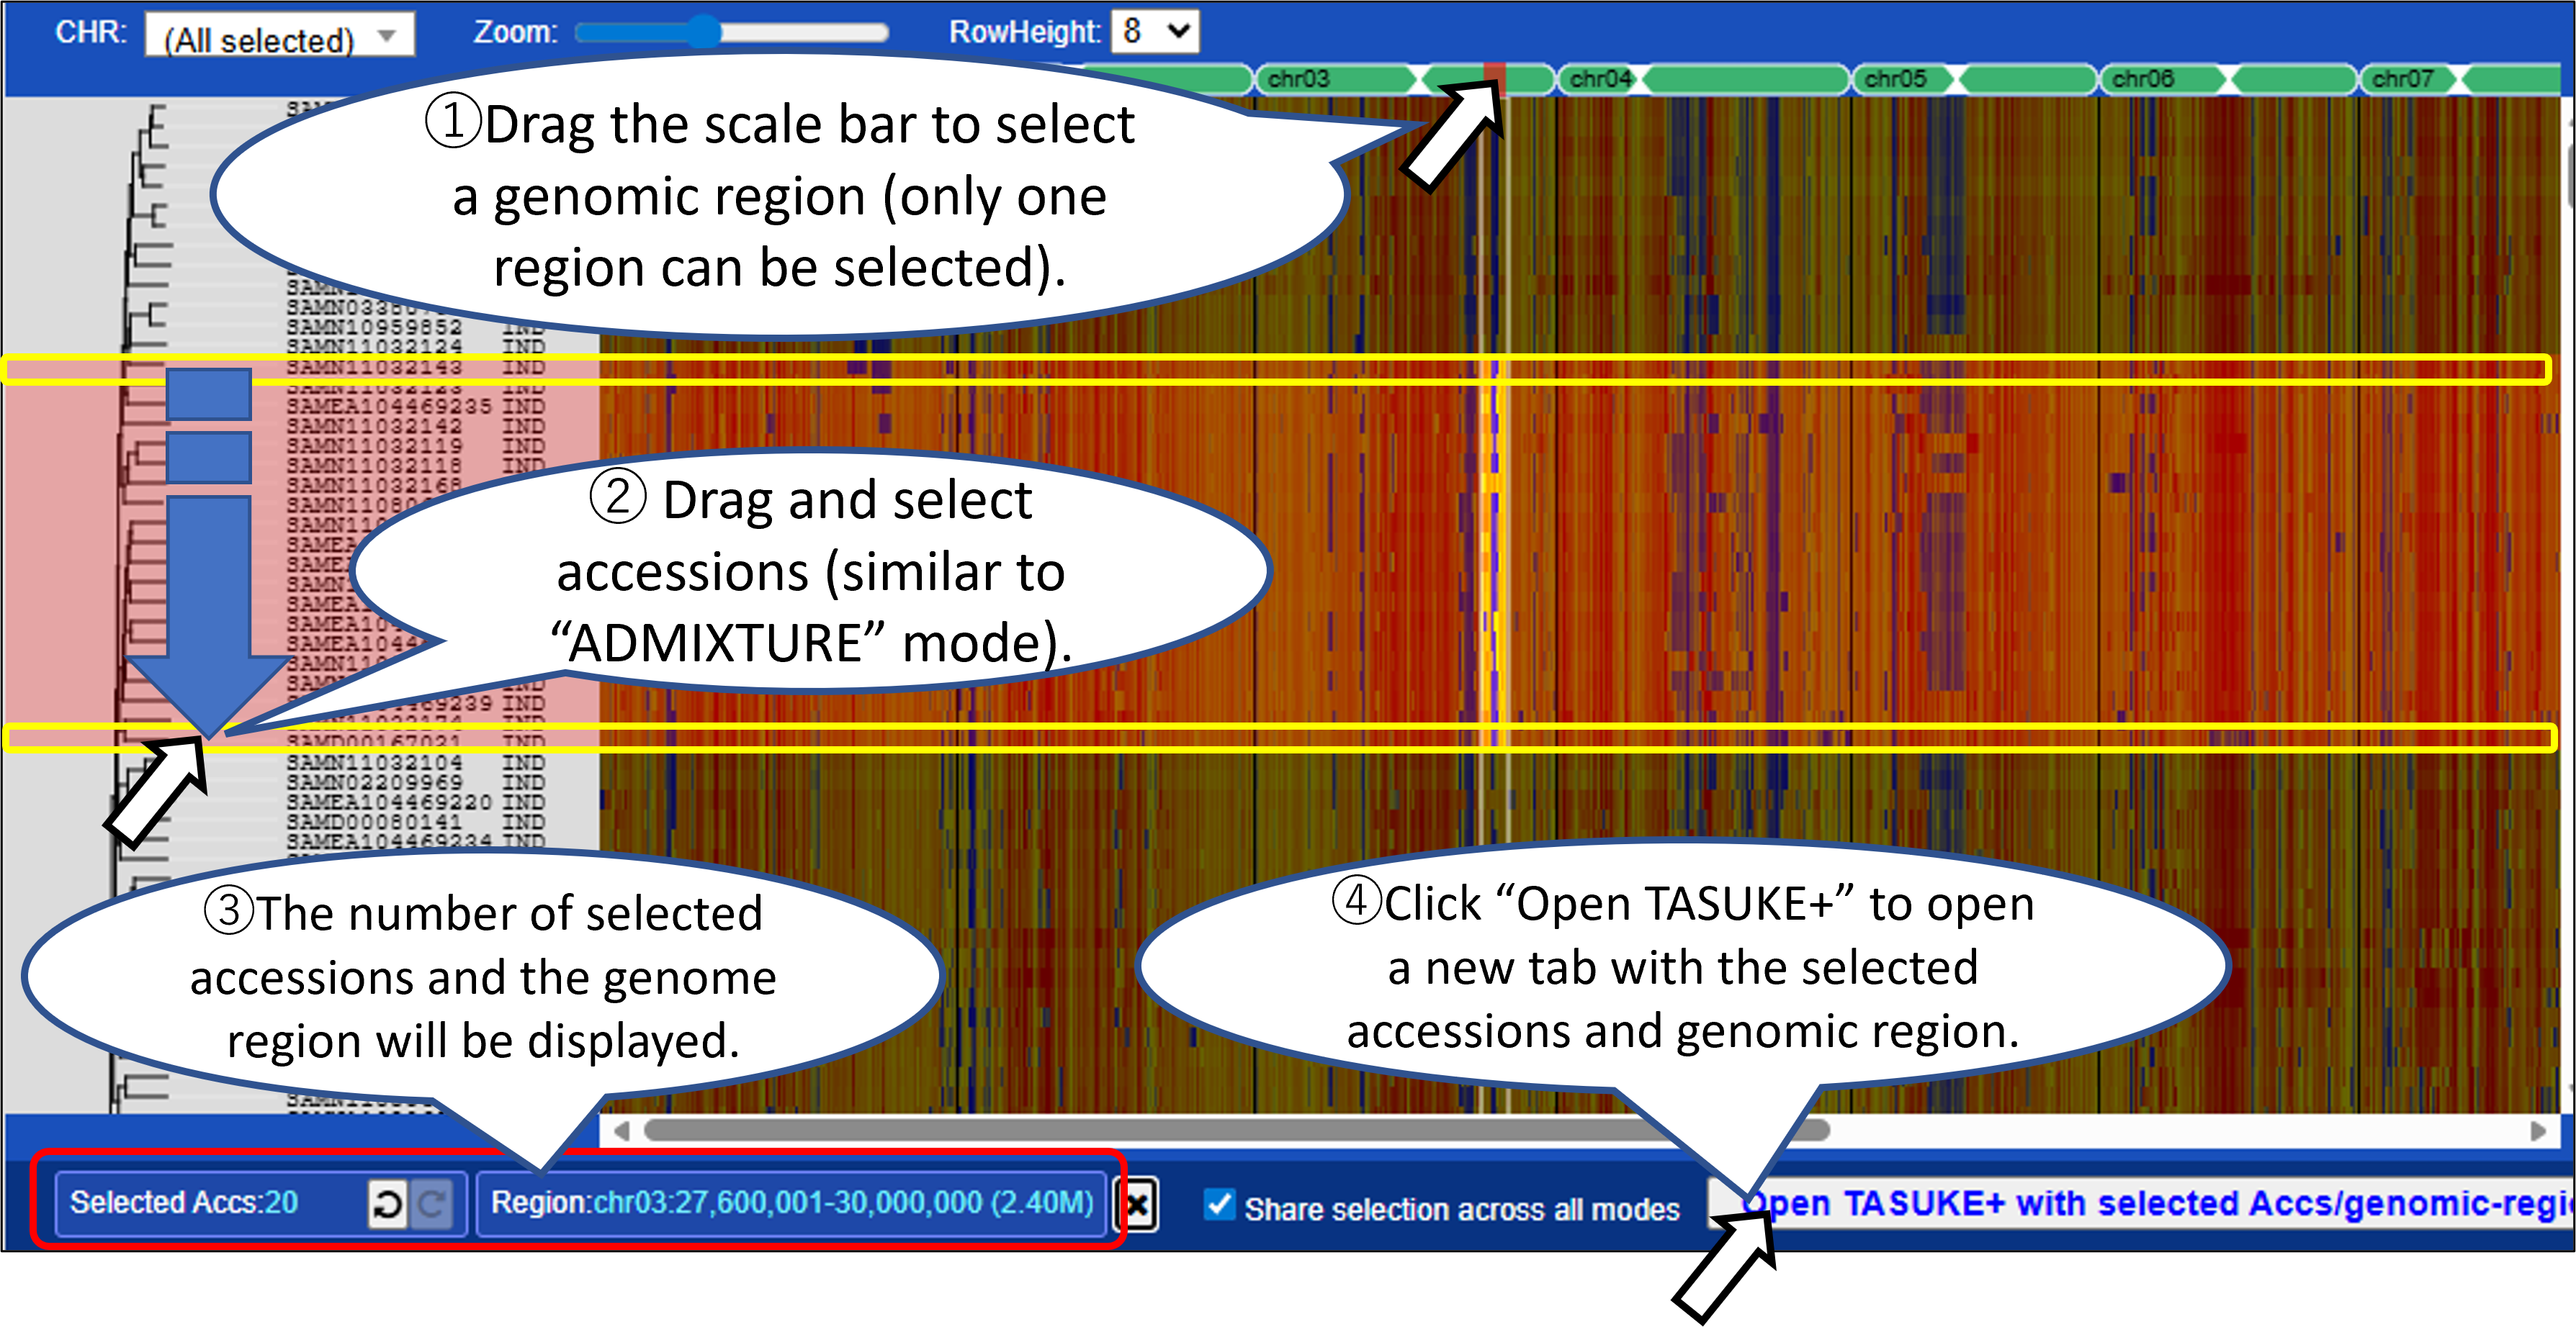Viewport: 2576px width, 1327px height.
Task: Select accession row SAMN11032119
Action: [416, 445]
